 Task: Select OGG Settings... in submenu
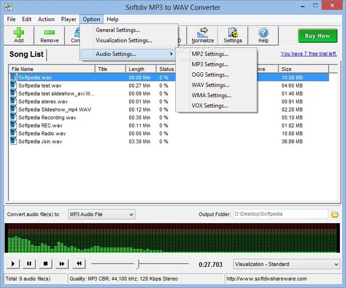click(x=216, y=75)
